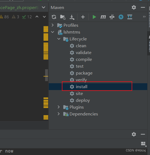Reload all Maven projects
The height and width of the screenshot is (155, 150).
click(54, 17)
